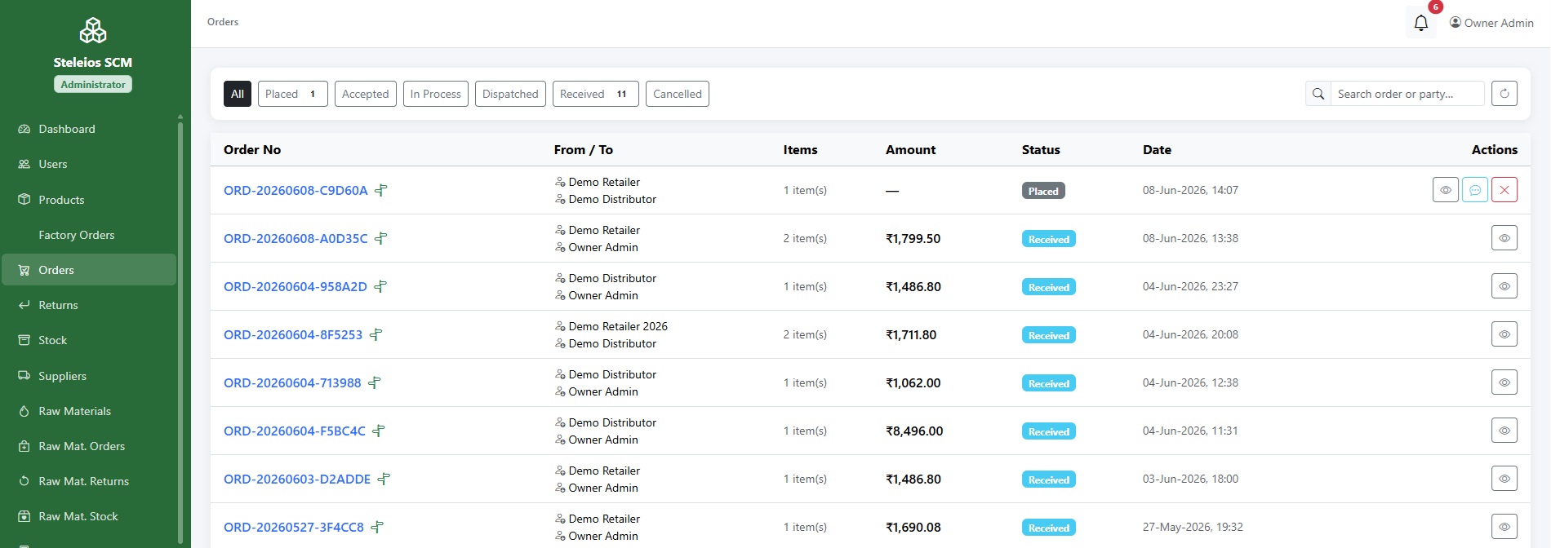The height and width of the screenshot is (548, 1551).
Task: Click the Administrator role badge
Action: point(93,84)
